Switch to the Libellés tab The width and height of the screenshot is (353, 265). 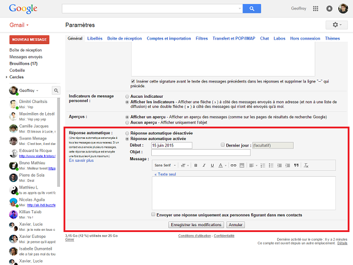[x=95, y=38]
